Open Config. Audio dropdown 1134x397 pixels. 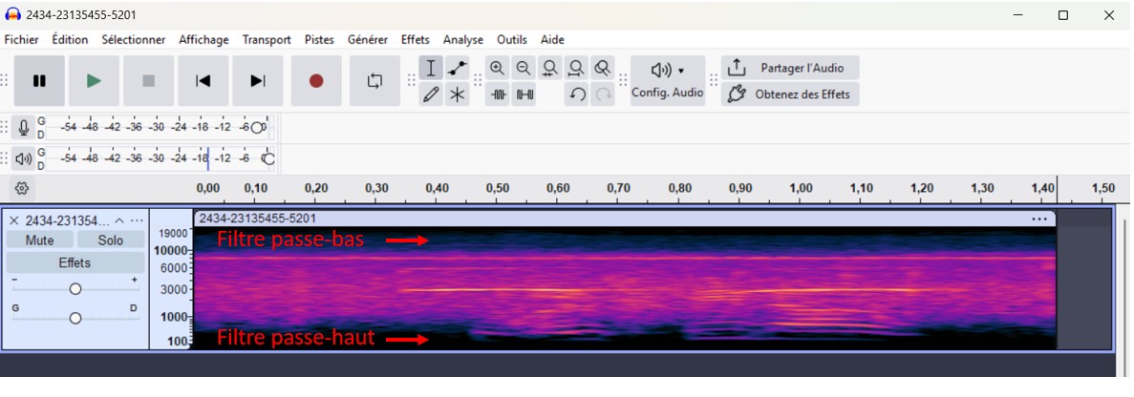pos(668,81)
